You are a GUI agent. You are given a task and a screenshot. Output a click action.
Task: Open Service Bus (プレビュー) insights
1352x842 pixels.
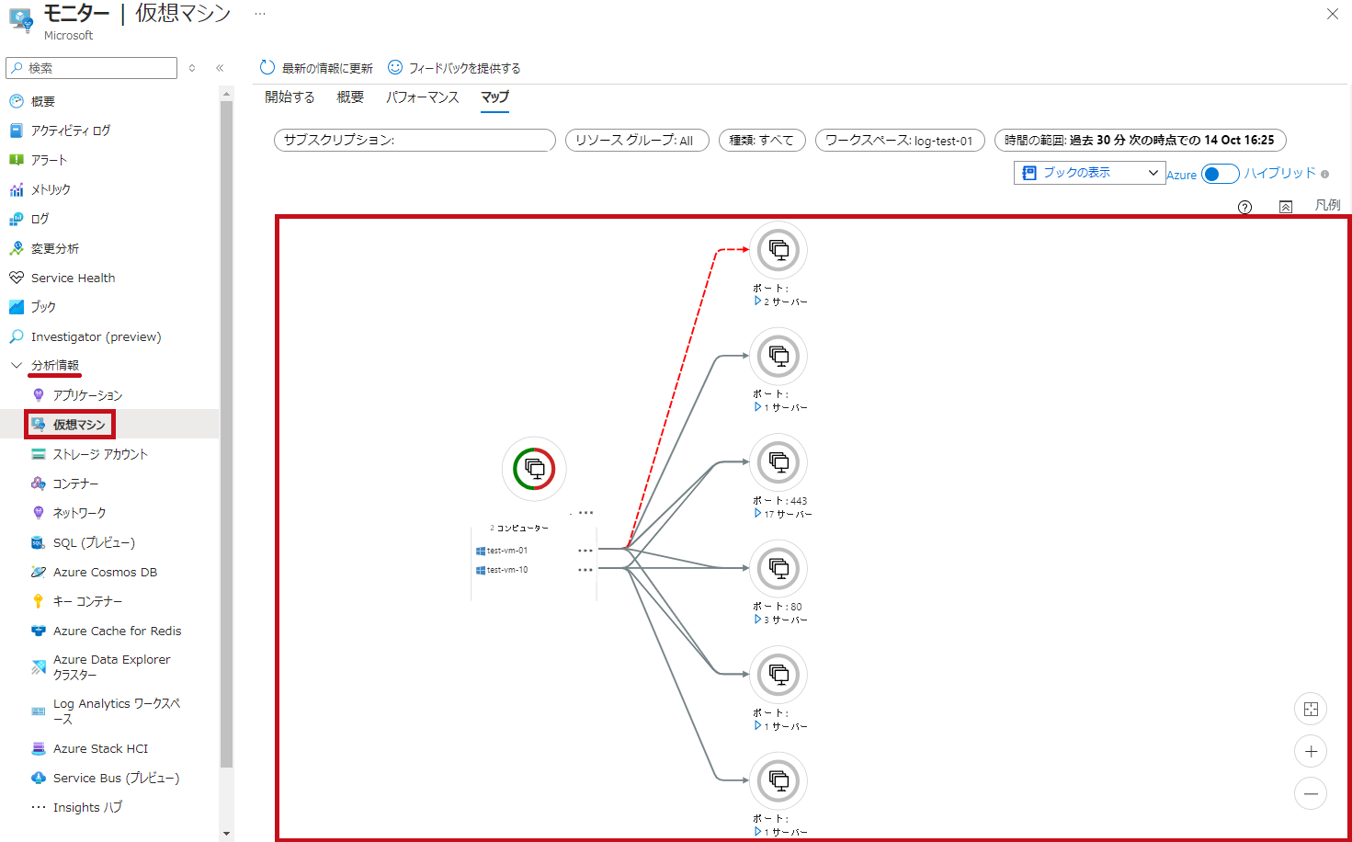click(x=116, y=778)
